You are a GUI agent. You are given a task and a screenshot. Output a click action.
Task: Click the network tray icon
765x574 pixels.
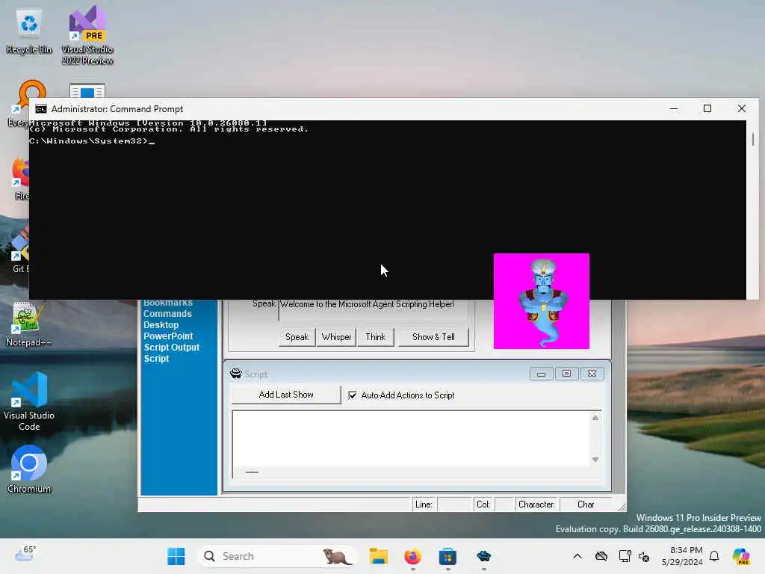tap(625, 556)
